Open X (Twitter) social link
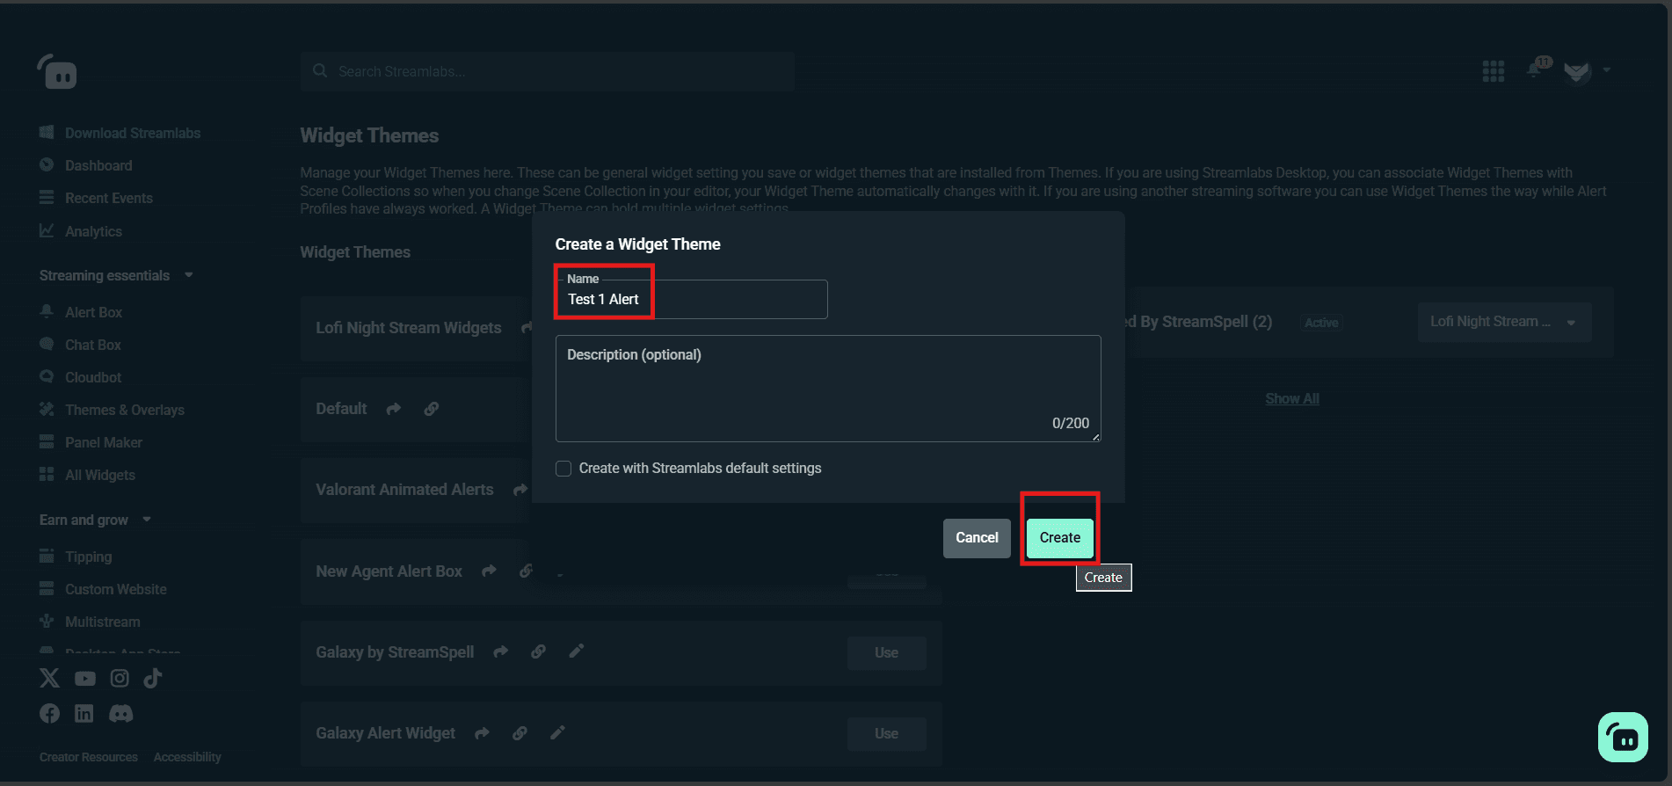The image size is (1672, 786). pyautogui.click(x=50, y=678)
